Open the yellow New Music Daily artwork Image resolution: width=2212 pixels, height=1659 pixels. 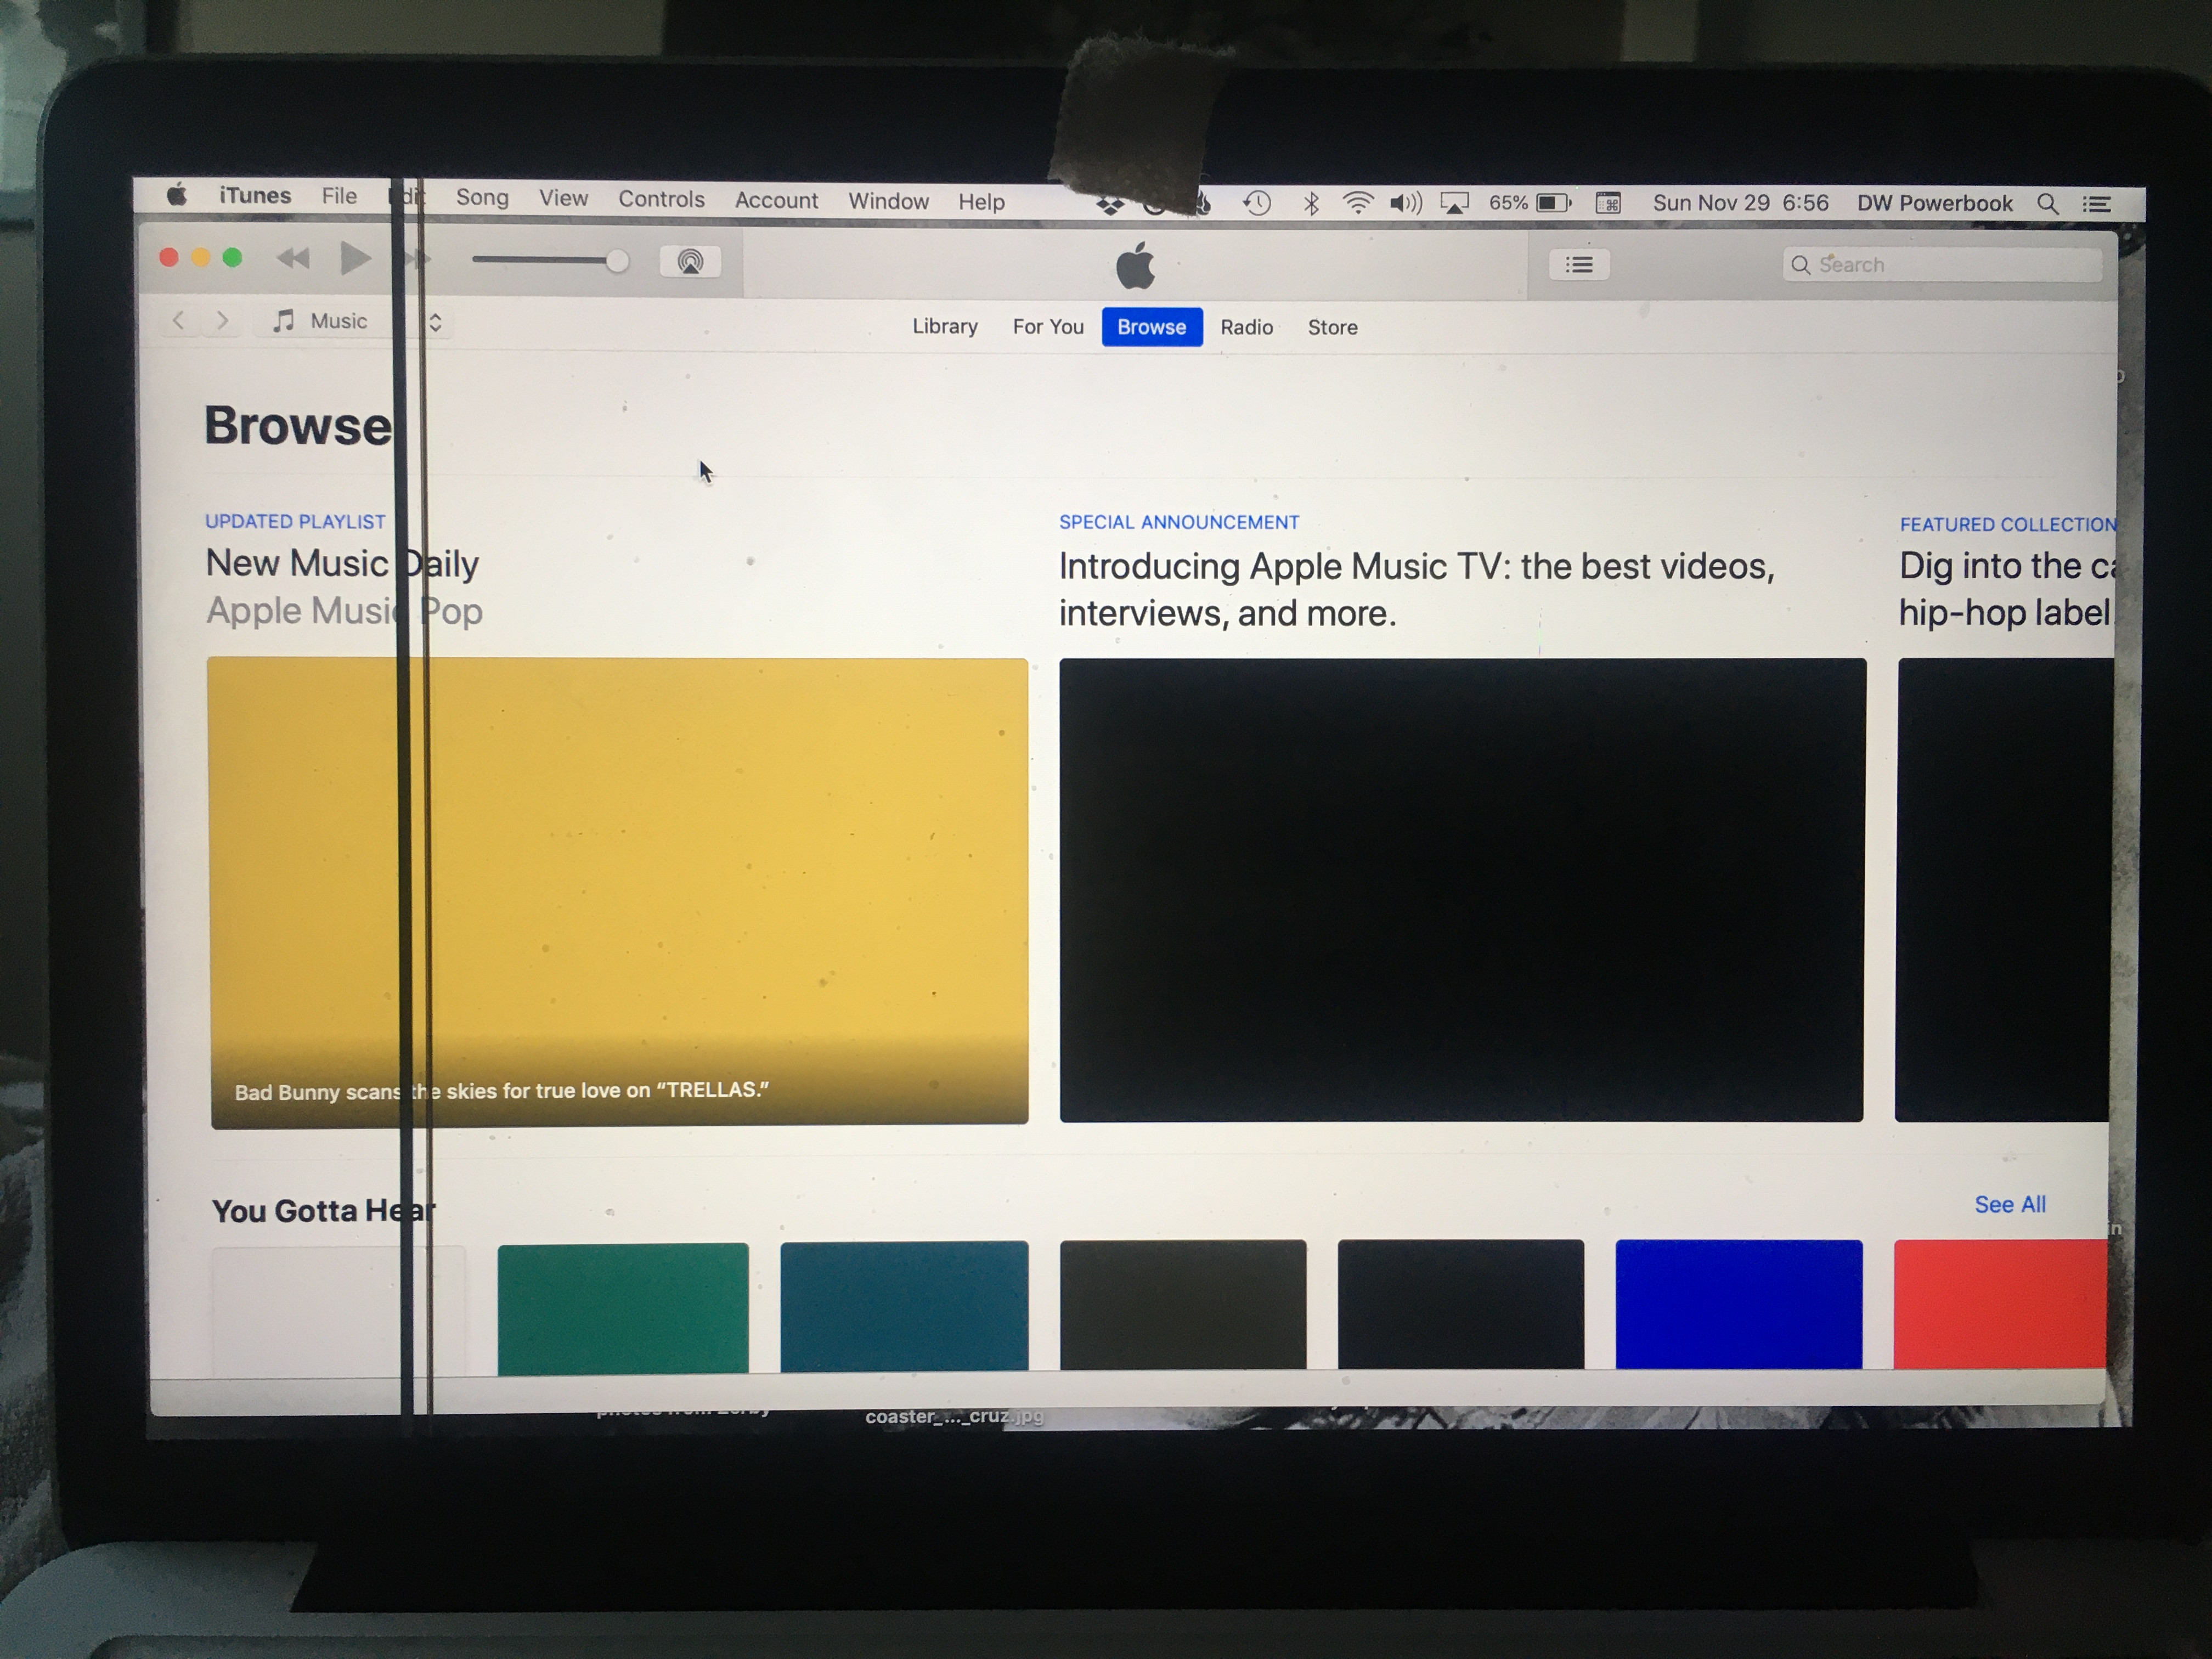pyautogui.click(x=618, y=892)
